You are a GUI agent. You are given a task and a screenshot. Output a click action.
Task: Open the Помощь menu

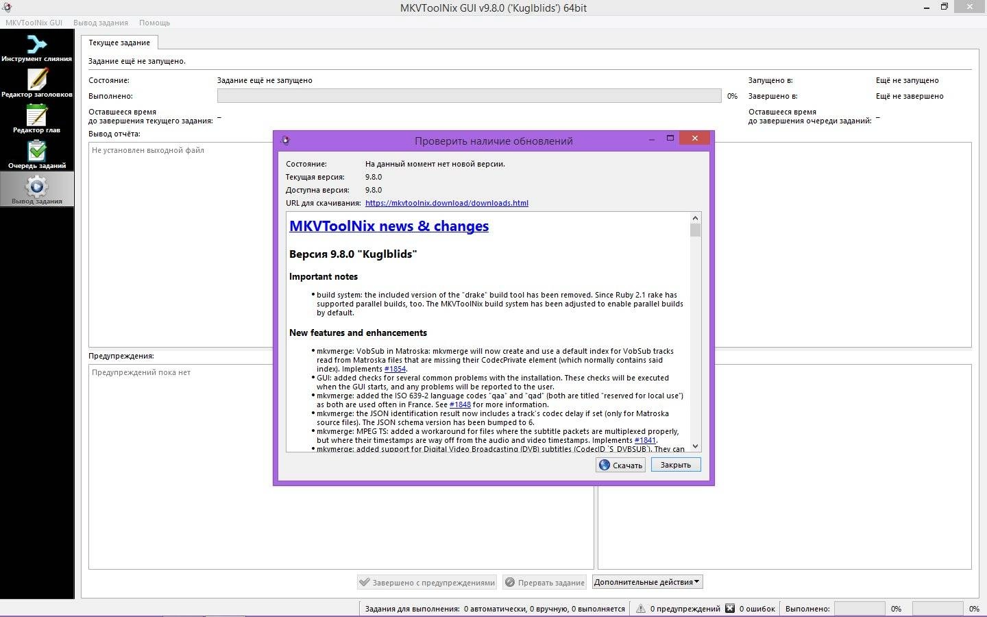[155, 23]
